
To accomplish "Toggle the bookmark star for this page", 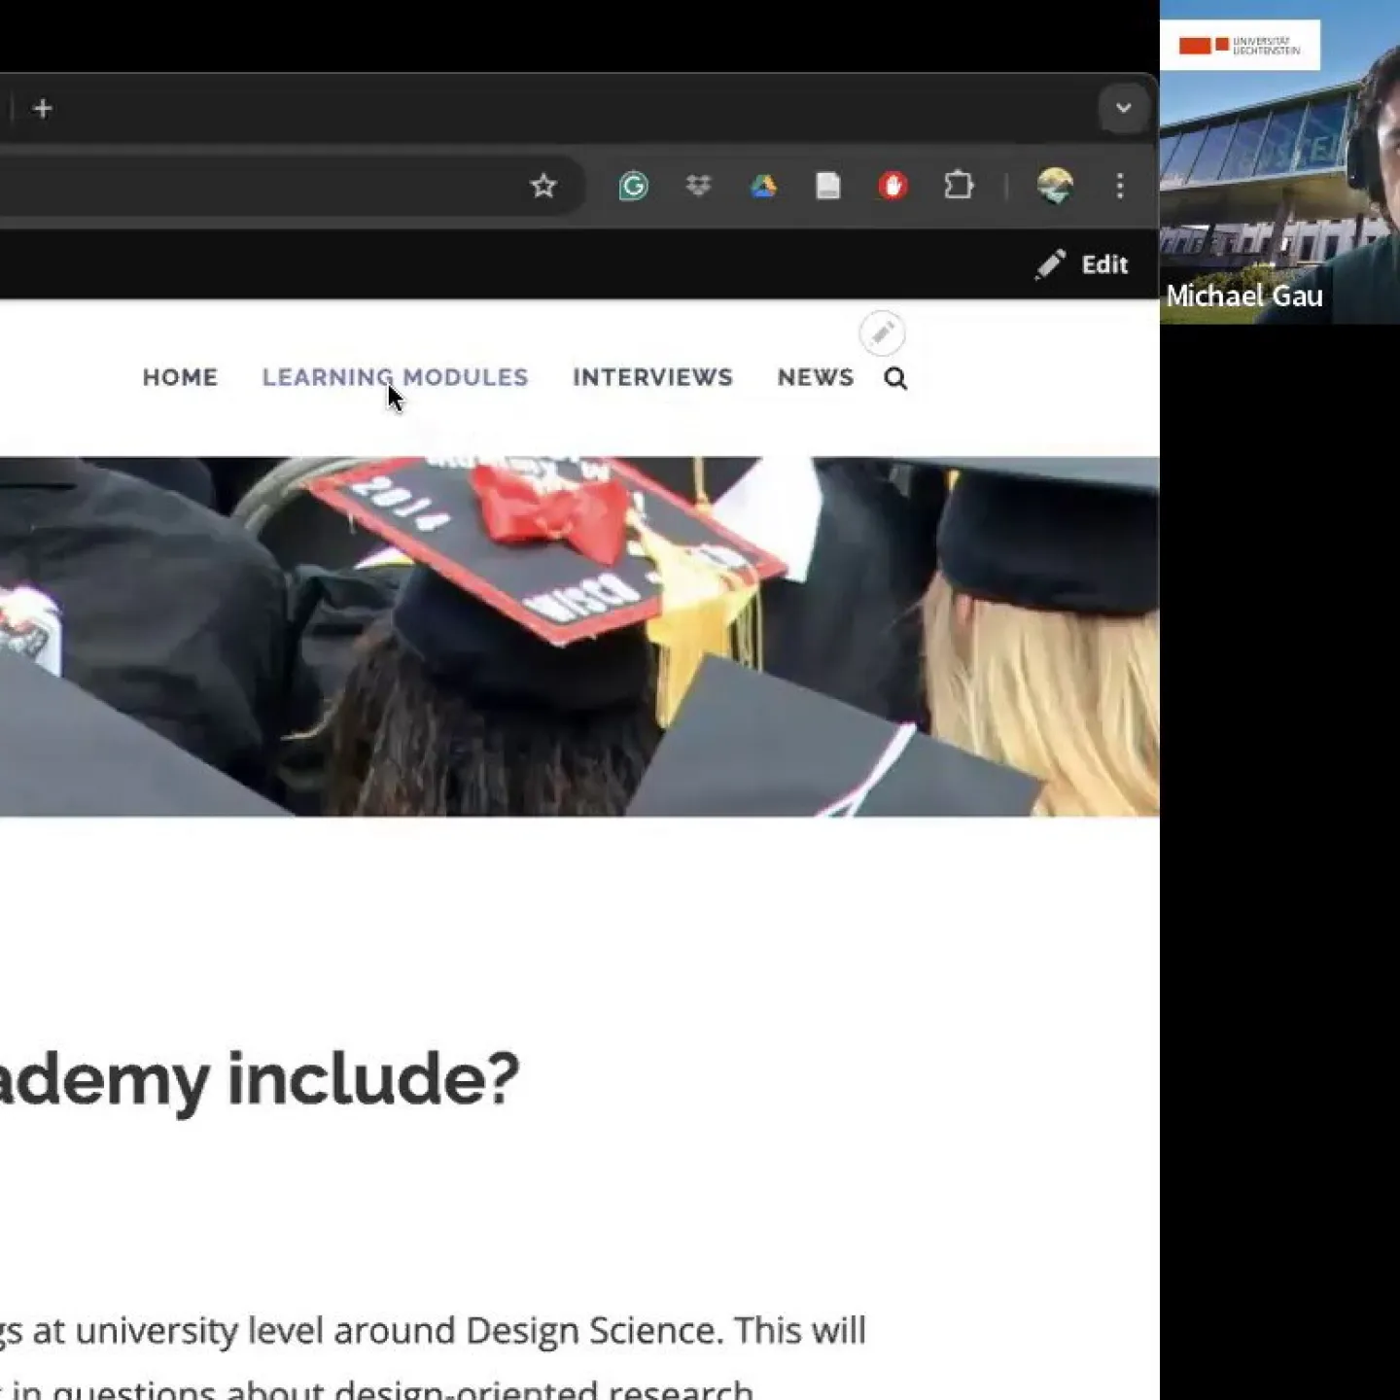I will click(543, 185).
